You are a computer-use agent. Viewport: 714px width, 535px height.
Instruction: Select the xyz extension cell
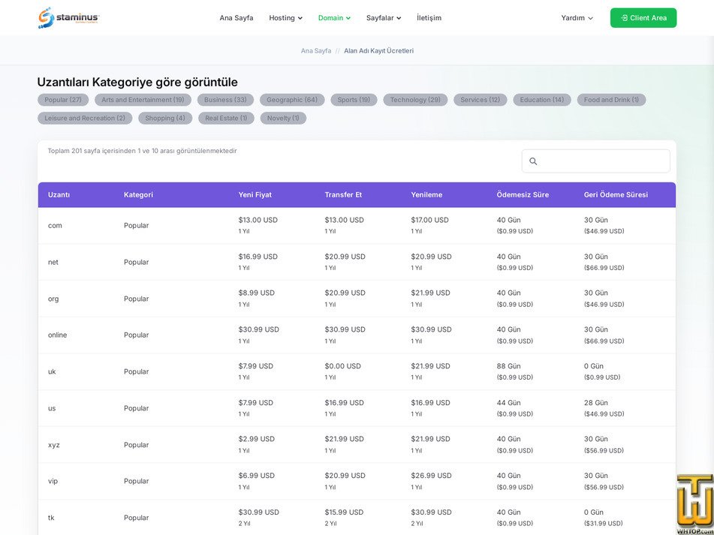pos(54,445)
